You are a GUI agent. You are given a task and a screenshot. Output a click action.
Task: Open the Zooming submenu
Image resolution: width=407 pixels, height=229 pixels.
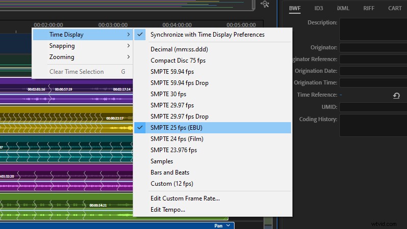coord(83,57)
